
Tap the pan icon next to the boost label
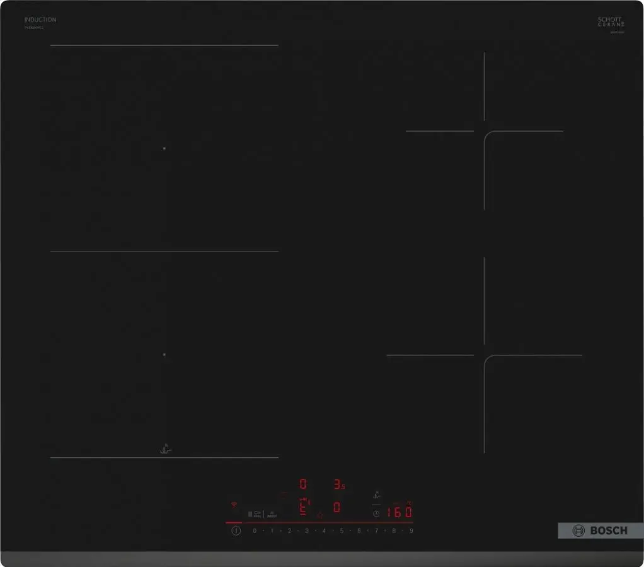click(x=257, y=514)
